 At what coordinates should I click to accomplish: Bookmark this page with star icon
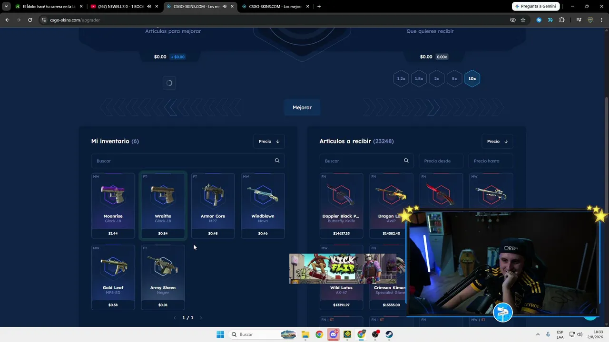tap(523, 20)
